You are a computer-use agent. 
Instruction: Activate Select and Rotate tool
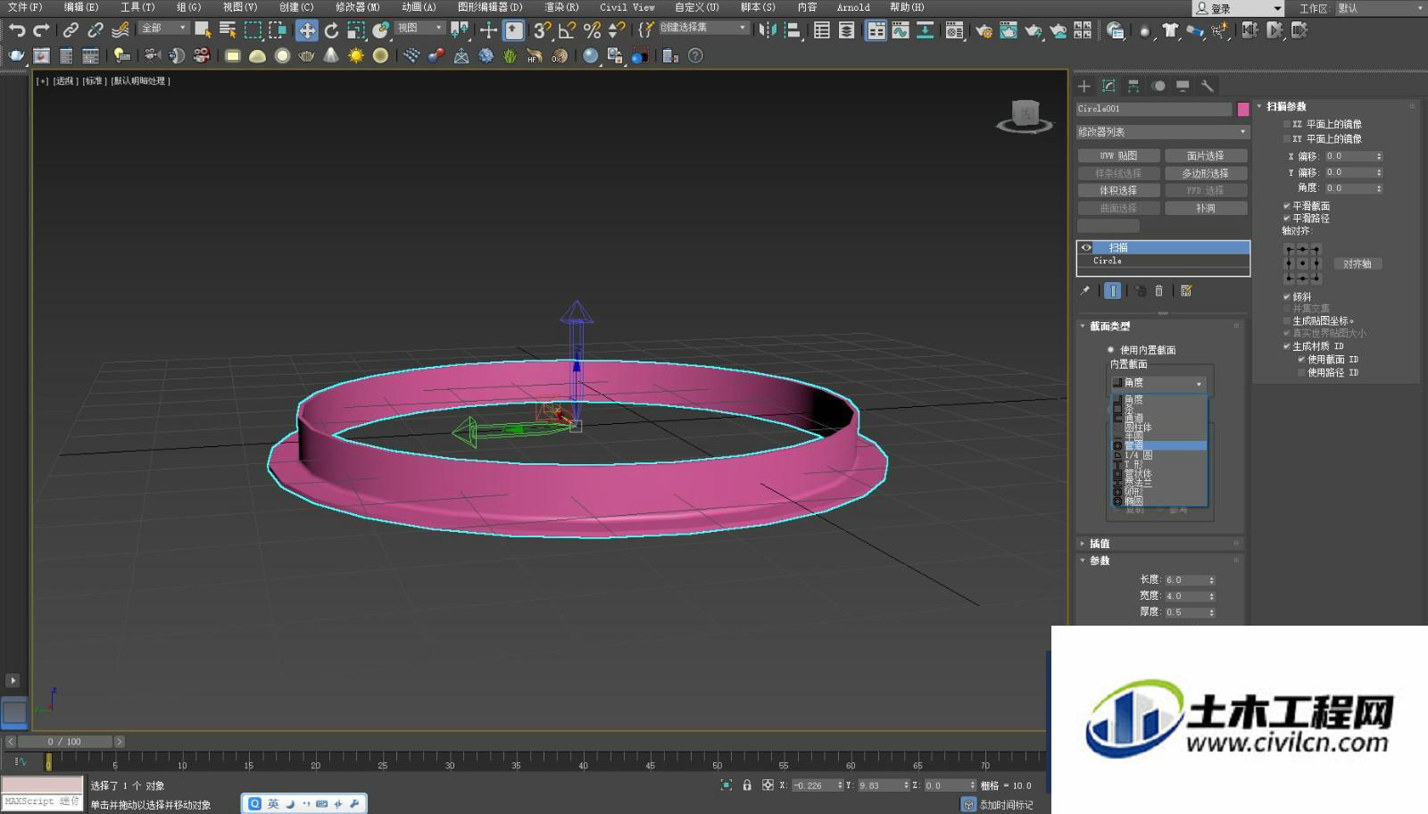[331, 30]
